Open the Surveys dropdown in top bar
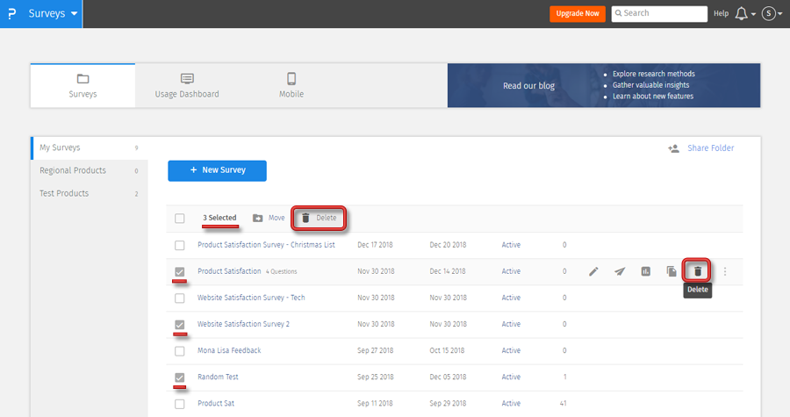790x417 pixels. tap(53, 14)
